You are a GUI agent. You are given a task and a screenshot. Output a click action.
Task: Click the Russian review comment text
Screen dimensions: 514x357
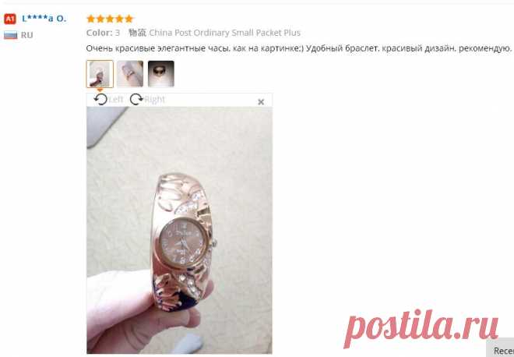tap(298, 48)
